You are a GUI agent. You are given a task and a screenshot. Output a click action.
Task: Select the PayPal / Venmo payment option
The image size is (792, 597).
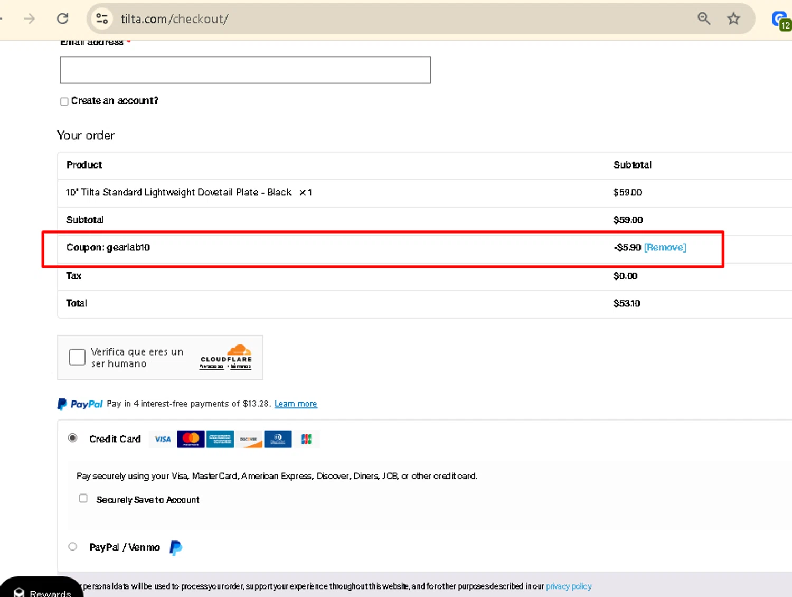click(73, 547)
